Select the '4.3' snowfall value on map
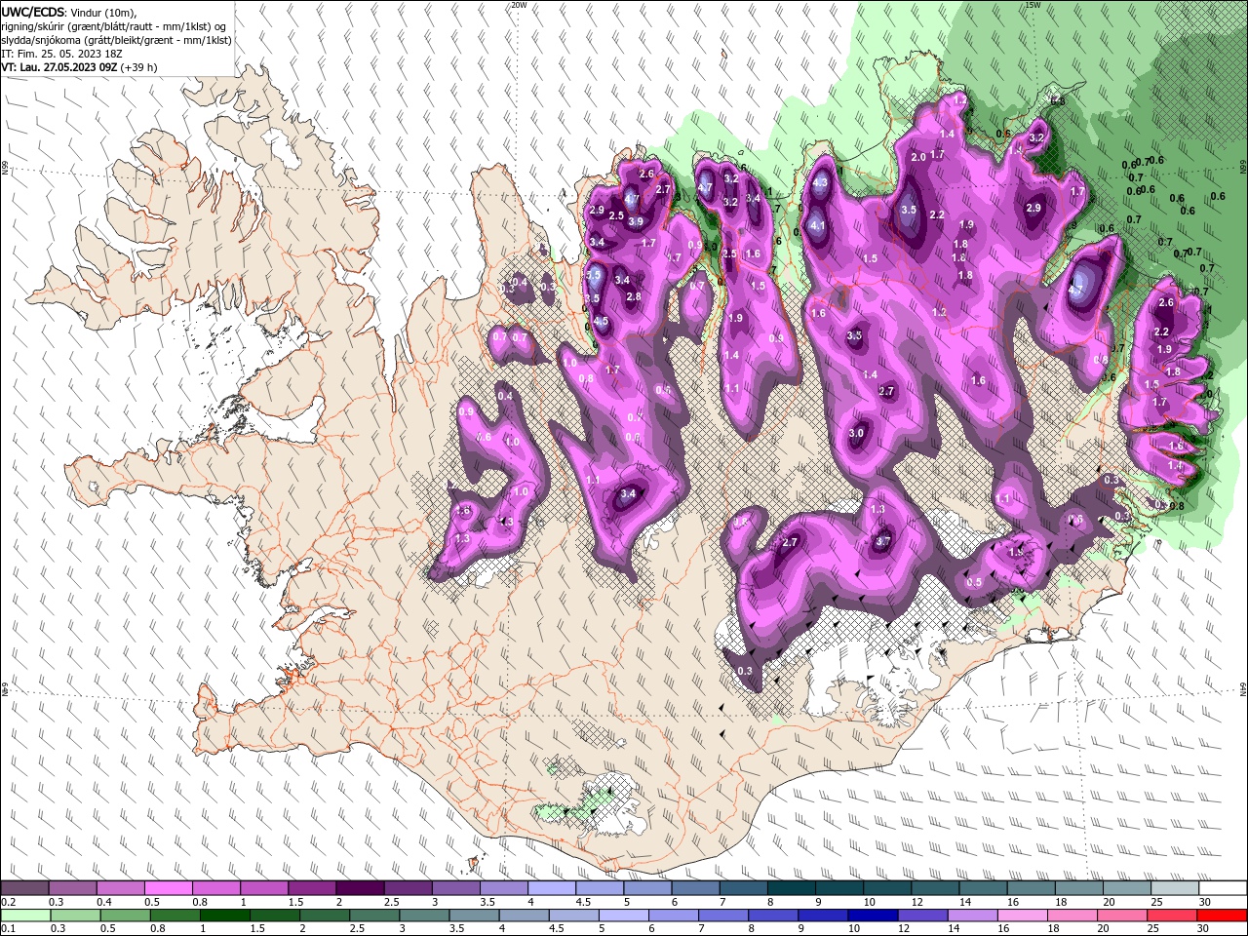Image resolution: width=1248 pixels, height=936 pixels. click(x=820, y=182)
